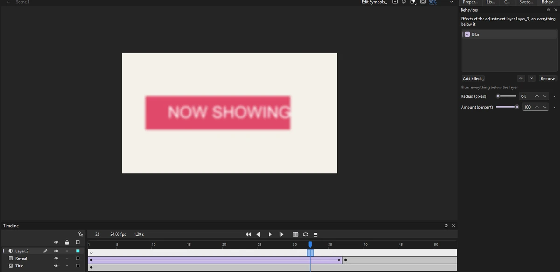560x272 pixels.
Task: Adjust the Amount (percent) slider
Action: point(507,107)
